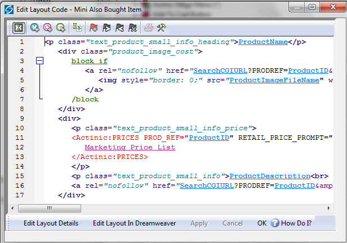This screenshot has height=243, width=347.
Task: Open the How Do I? help
Action: (291, 223)
